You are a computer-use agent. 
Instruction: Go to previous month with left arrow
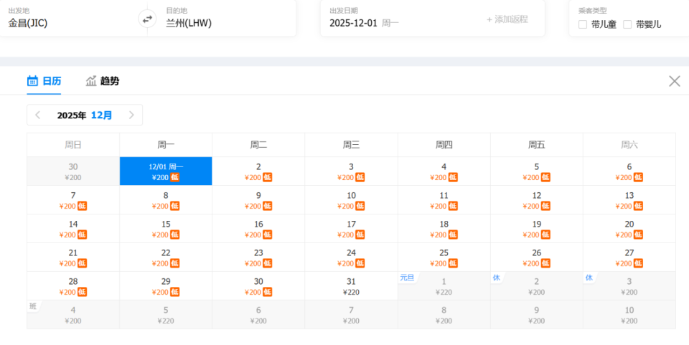pyautogui.click(x=38, y=115)
